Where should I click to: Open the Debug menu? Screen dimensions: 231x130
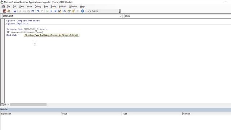[38, 6]
